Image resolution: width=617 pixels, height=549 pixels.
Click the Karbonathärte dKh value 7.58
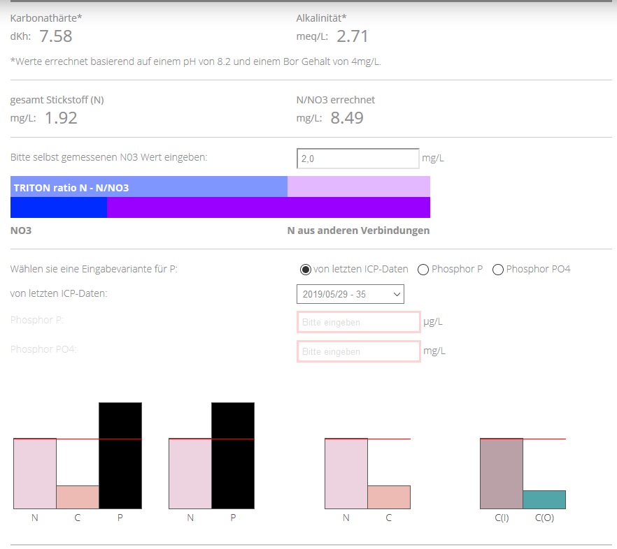pyautogui.click(x=56, y=36)
